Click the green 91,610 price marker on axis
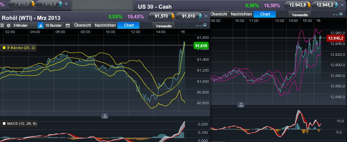This screenshot has height=142, width=347. point(201,46)
